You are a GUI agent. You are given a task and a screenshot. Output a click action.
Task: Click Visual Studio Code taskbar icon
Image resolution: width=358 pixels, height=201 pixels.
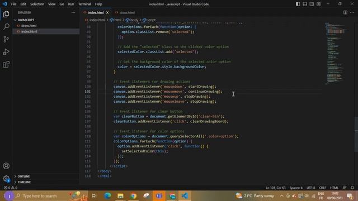pyautogui.click(x=185, y=196)
